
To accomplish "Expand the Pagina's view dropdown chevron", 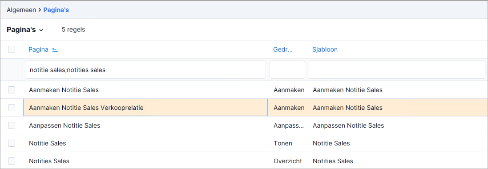I will click(x=41, y=30).
